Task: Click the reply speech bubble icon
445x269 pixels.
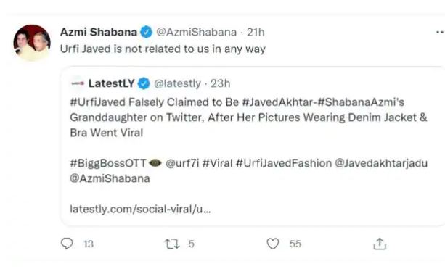Action: point(67,244)
